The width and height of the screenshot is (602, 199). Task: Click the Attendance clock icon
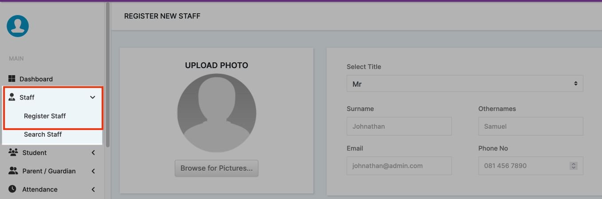pos(12,189)
